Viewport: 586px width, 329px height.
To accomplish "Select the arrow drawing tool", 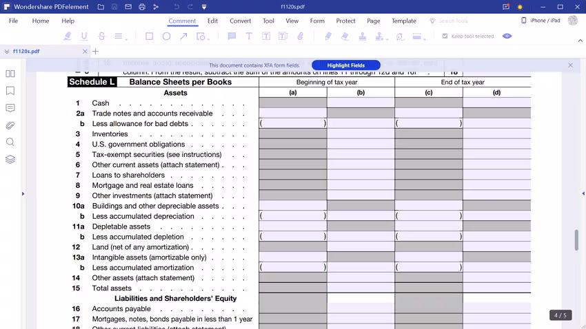I will click(x=183, y=36).
